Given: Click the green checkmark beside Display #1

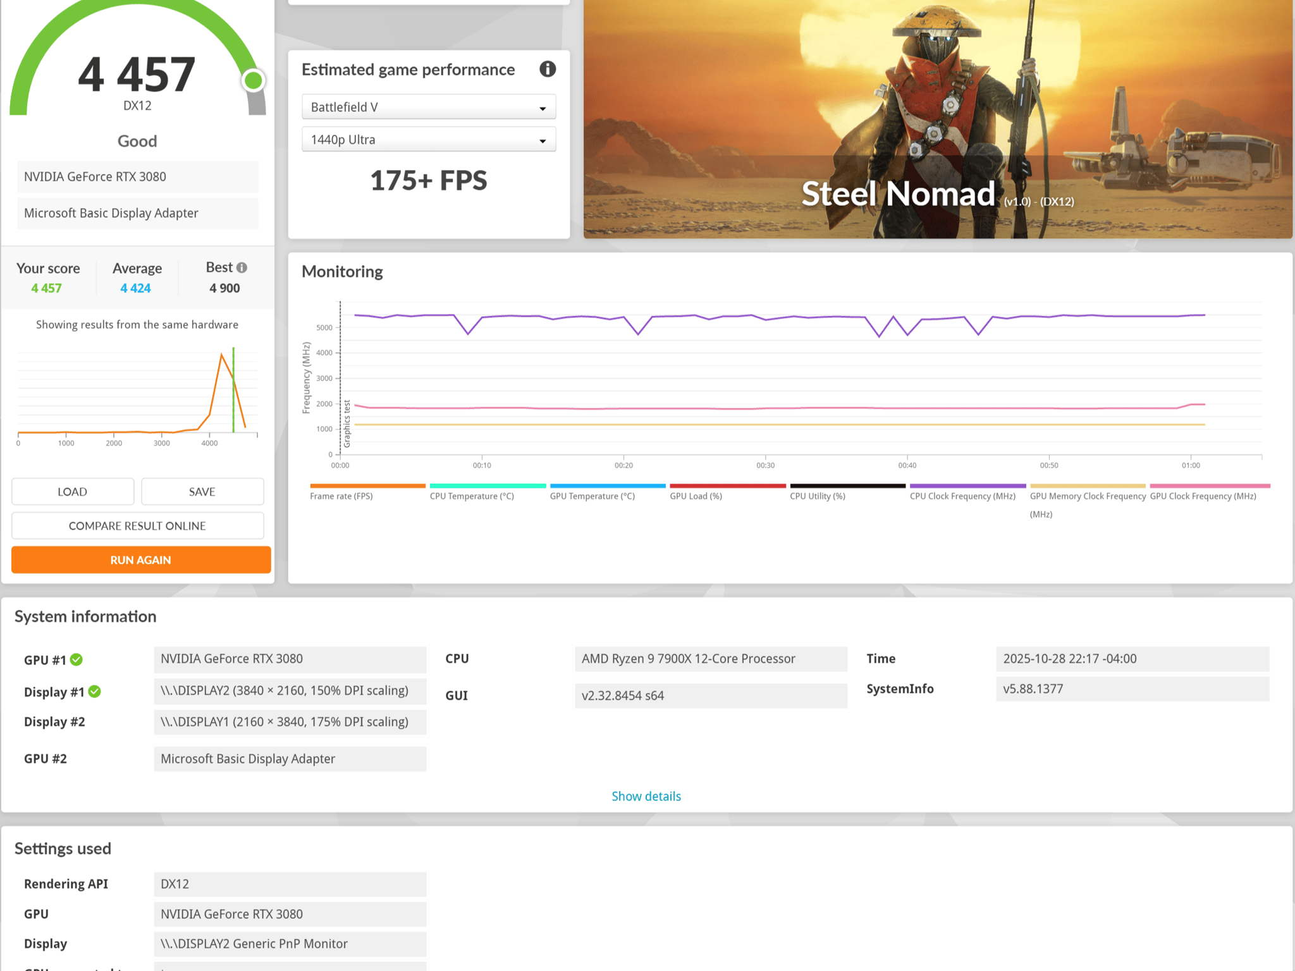Looking at the screenshot, I should pos(95,692).
